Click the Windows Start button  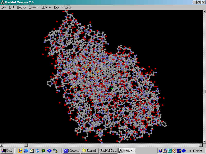(x=7, y=151)
